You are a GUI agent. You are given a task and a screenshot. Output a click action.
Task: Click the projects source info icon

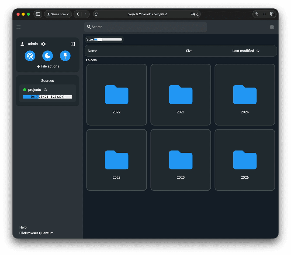(x=45, y=90)
